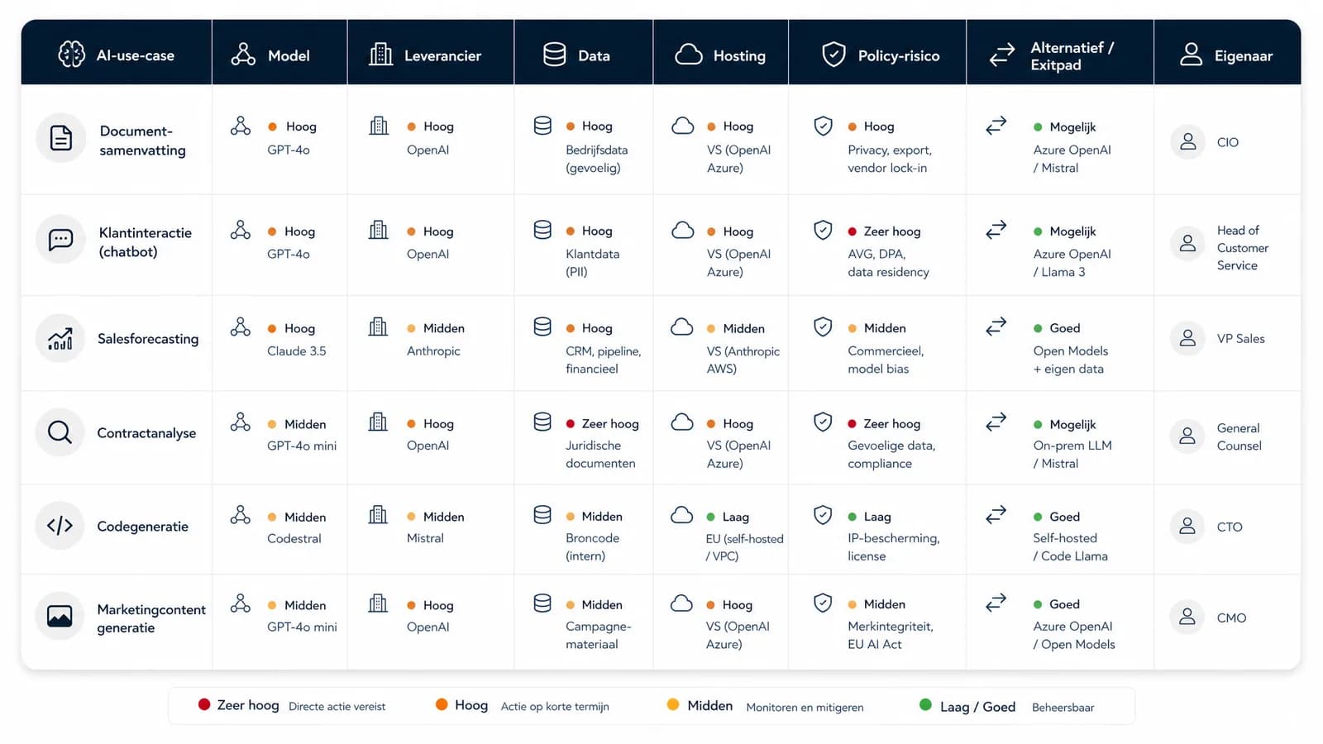Click the Hosting column header
This screenshot has height=744, width=1323.
coord(721,52)
